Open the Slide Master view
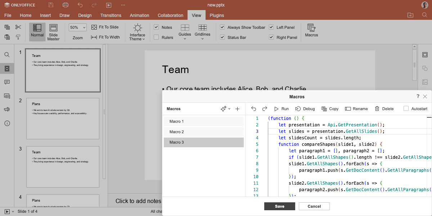Viewport: 432px width, 216px height. pos(53,32)
